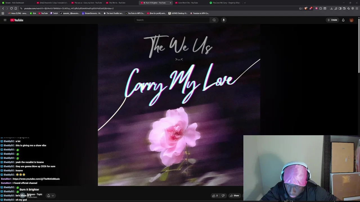Open the Kick bookmark
Screen dimensions: 360x202
point(33,13)
